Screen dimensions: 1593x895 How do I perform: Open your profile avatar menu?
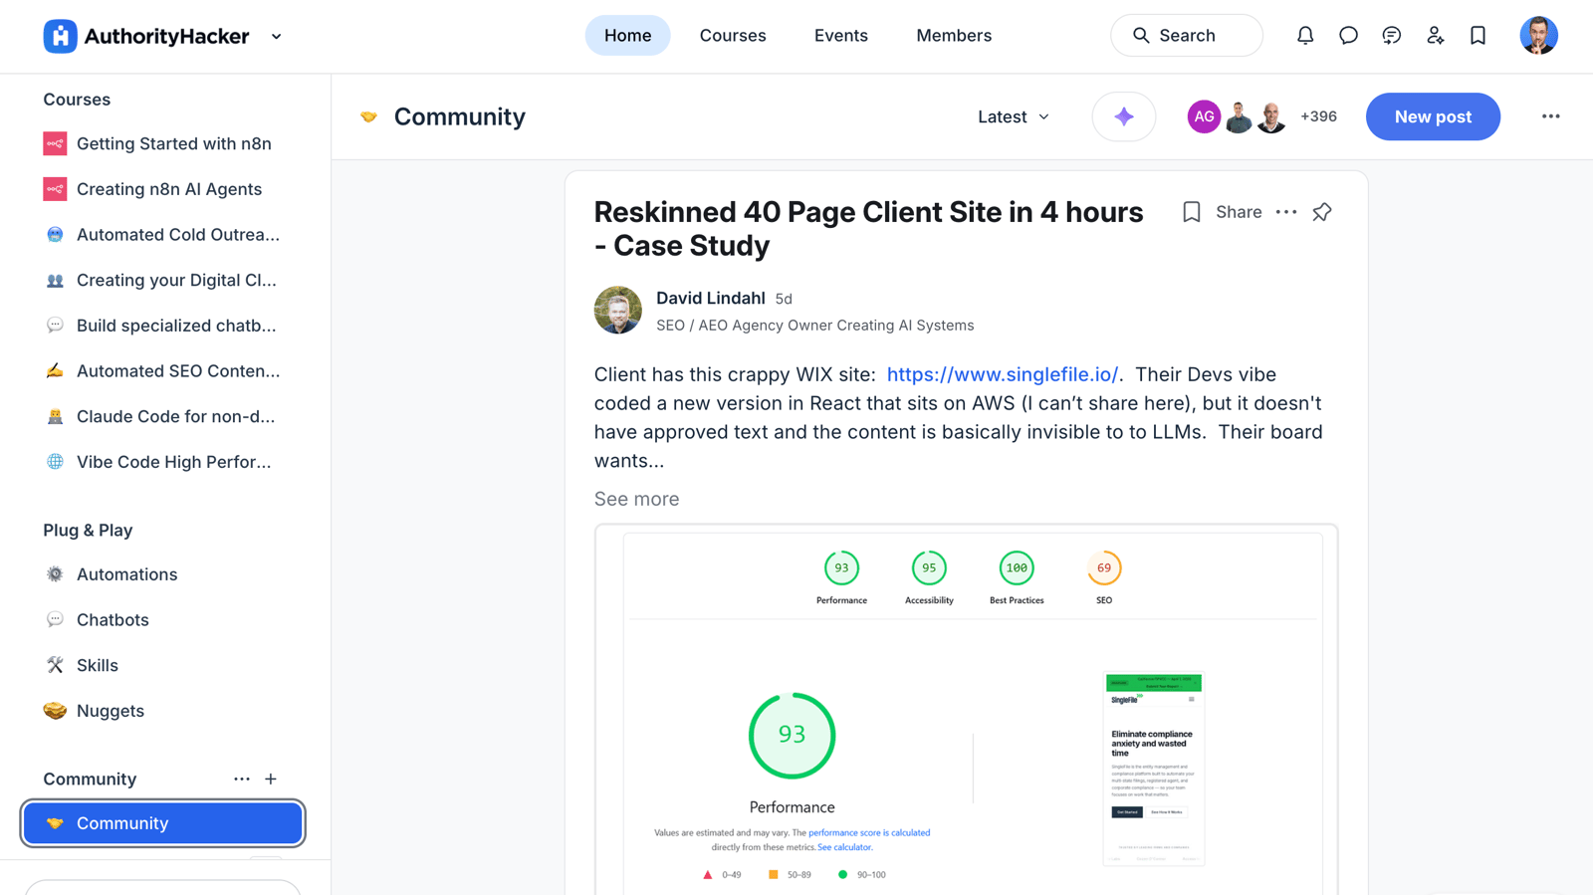pos(1538,36)
